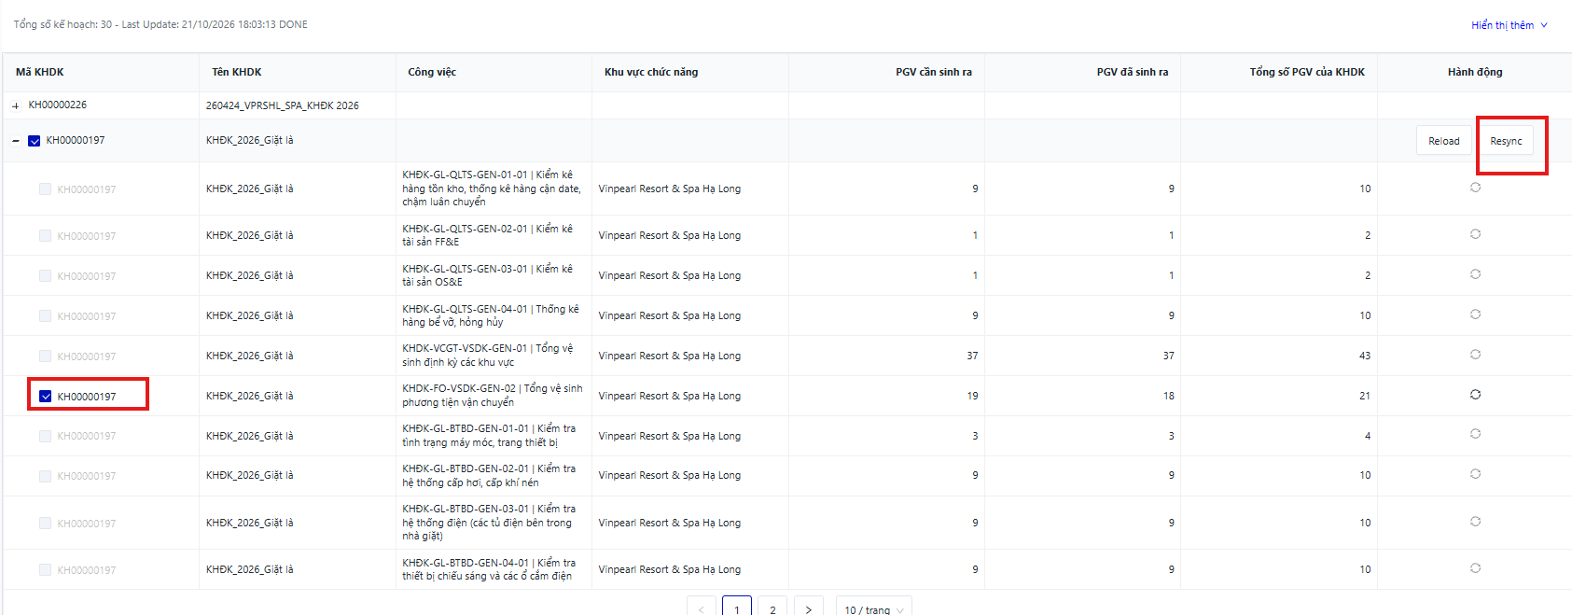Image resolution: width=1572 pixels, height=615 pixels.
Task: Click the Resync button
Action: point(1506,141)
